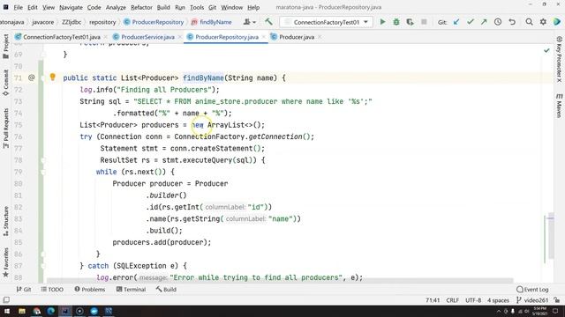Open the user account icon dropdown in toolbar
The height and width of the screenshot is (317, 565).
(249, 22)
